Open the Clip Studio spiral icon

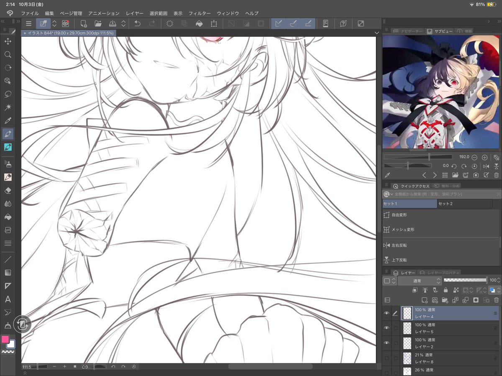pos(65,24)
